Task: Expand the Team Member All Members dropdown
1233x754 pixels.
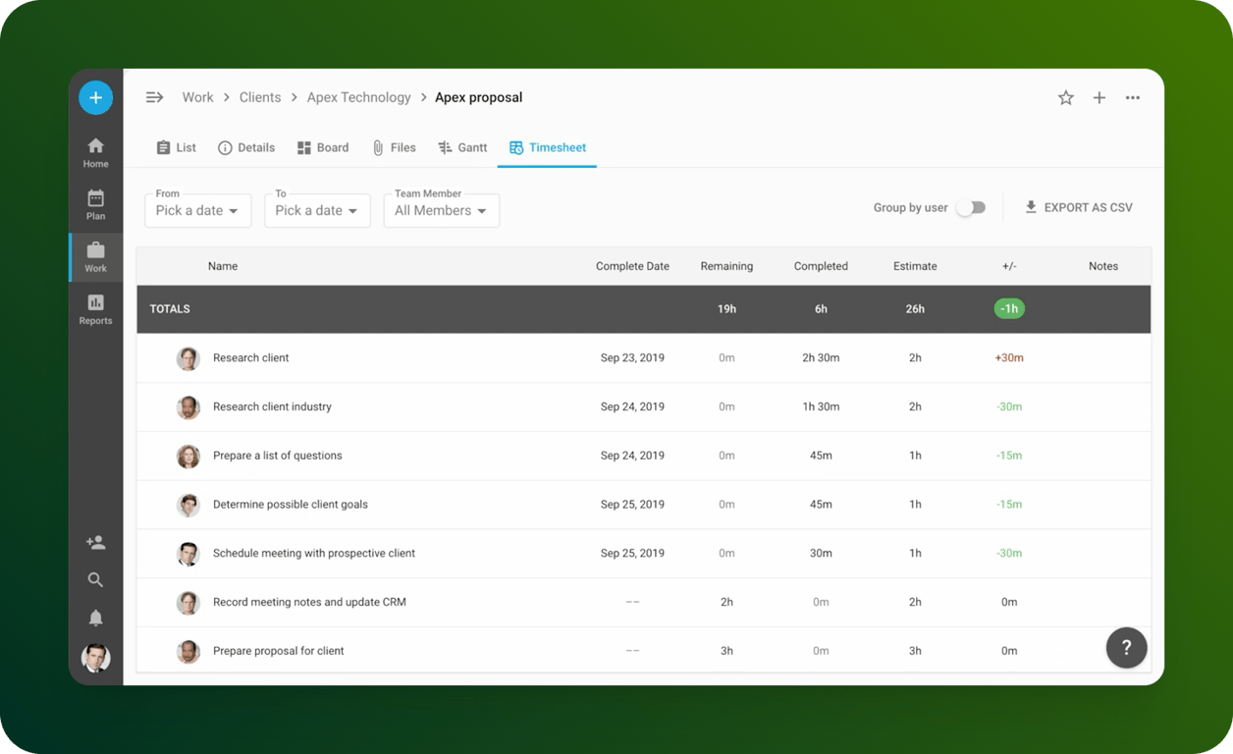Action: click(441, 210)
